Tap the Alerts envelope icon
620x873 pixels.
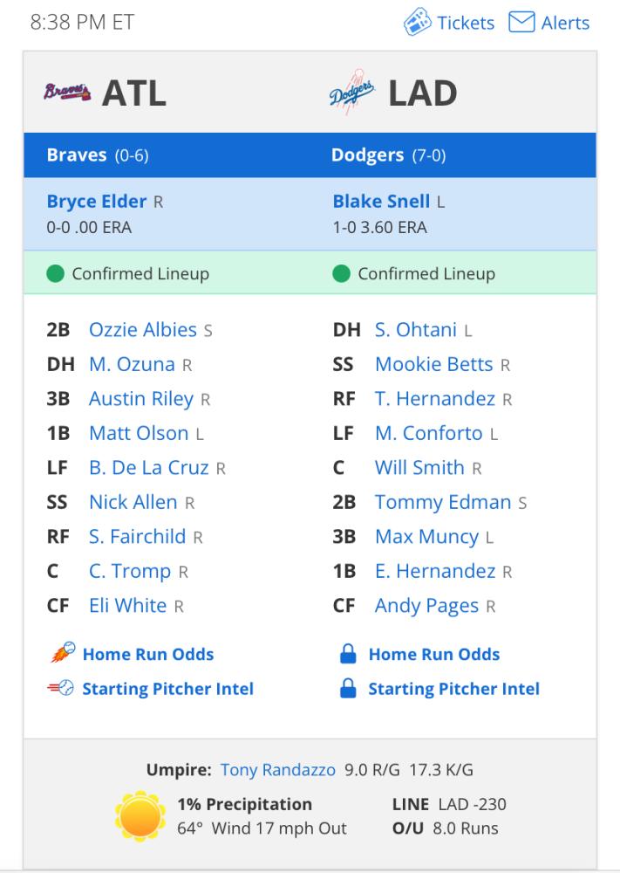(521, 23)
